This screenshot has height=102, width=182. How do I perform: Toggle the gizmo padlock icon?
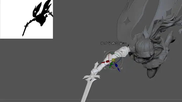click(x=121, y=43)
